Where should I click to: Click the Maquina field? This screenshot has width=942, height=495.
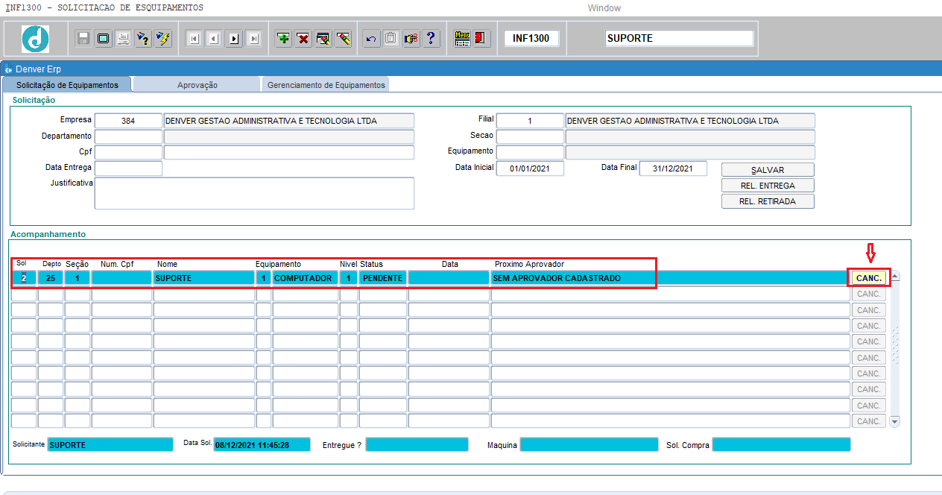(588, 445)
